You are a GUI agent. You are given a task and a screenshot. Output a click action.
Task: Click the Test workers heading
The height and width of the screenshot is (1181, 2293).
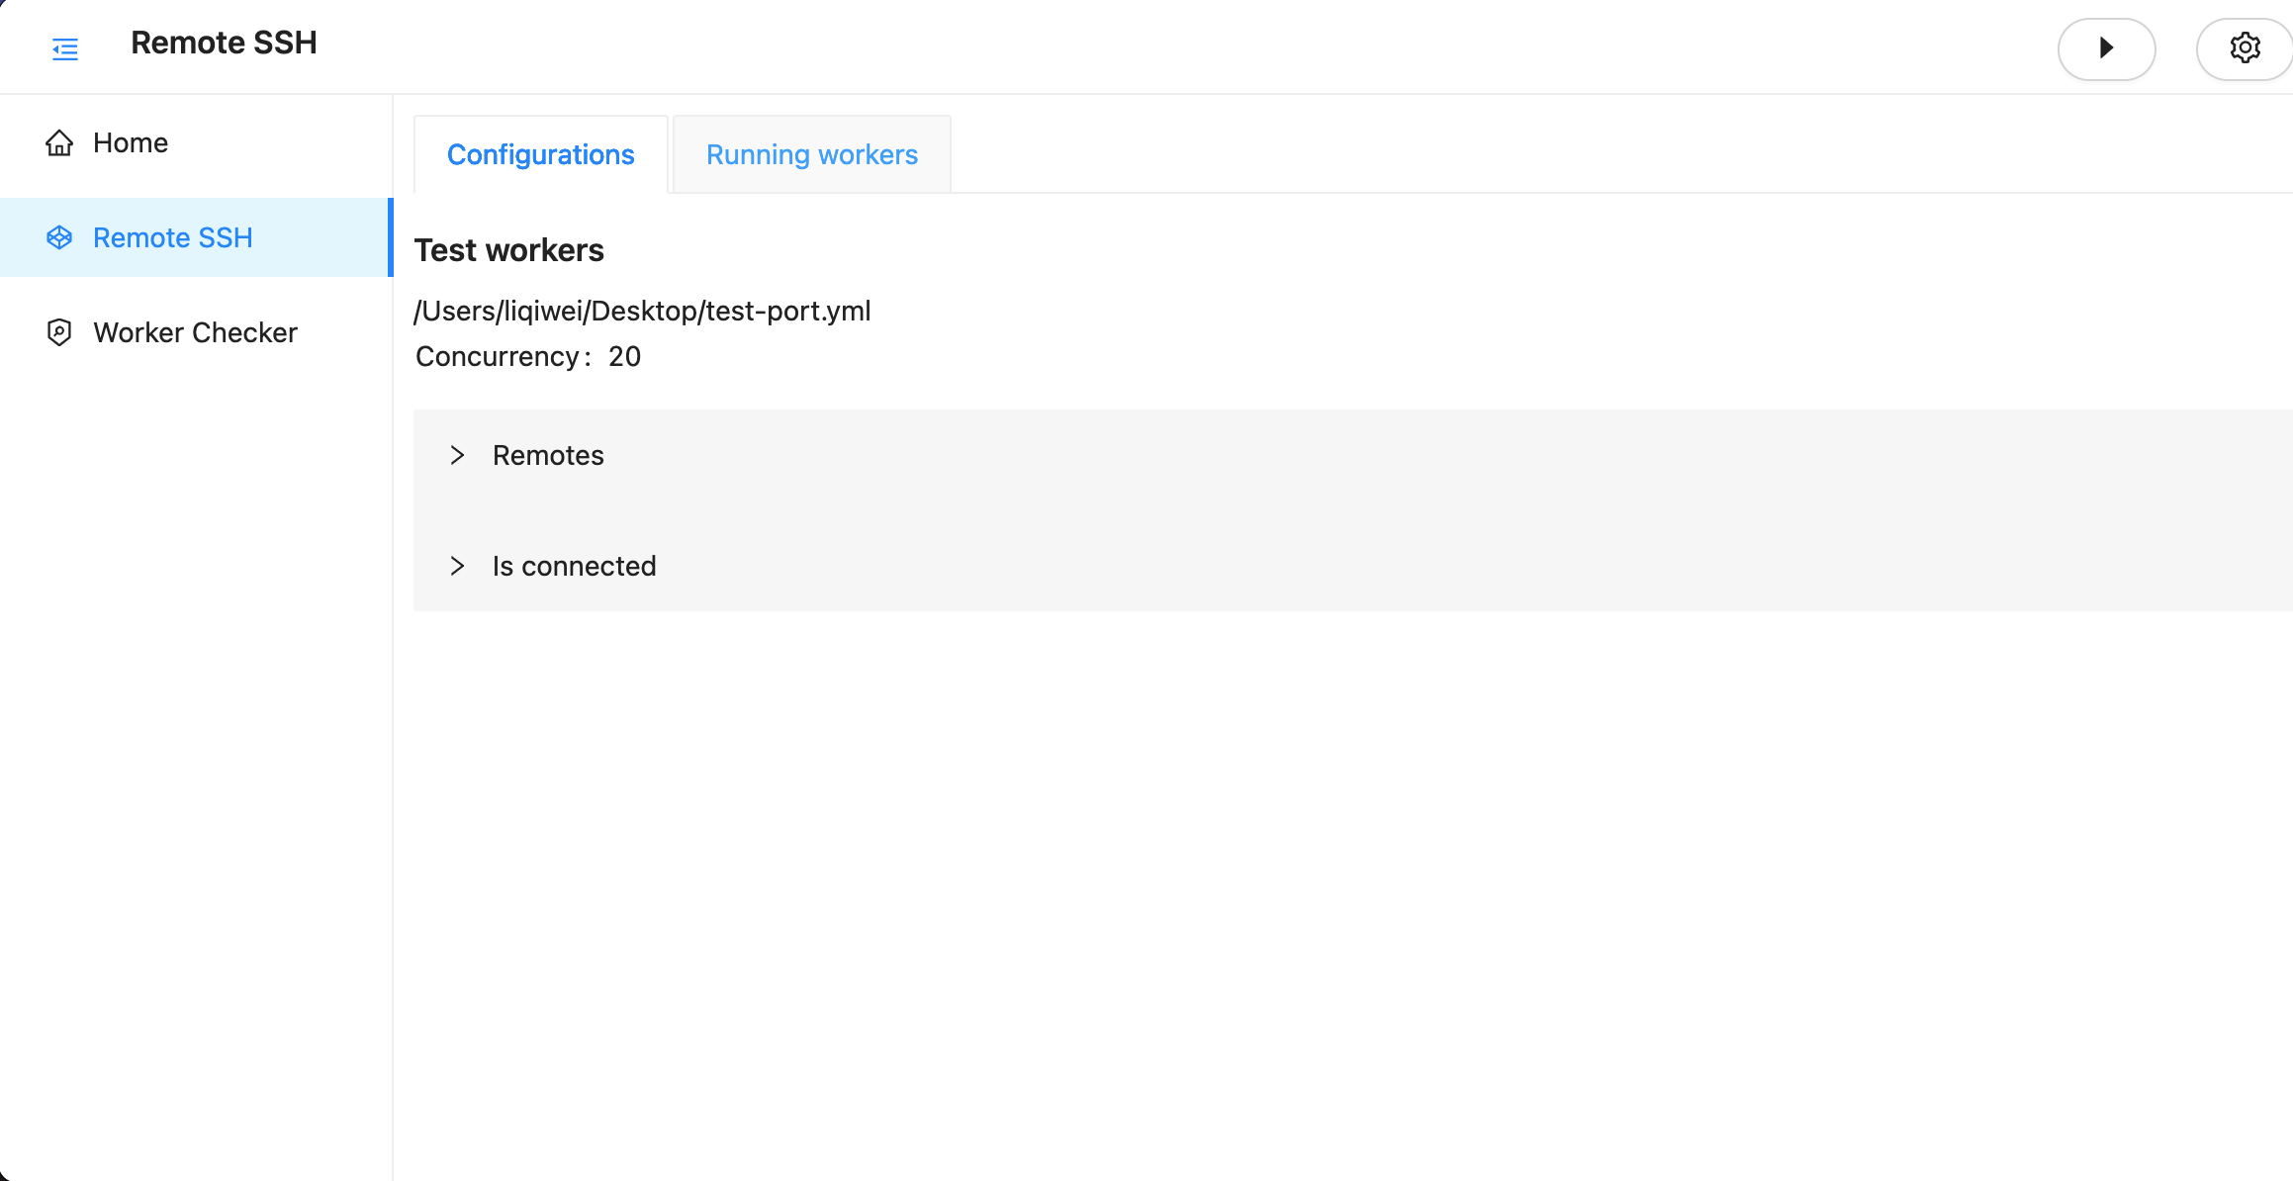click(508, 250)
